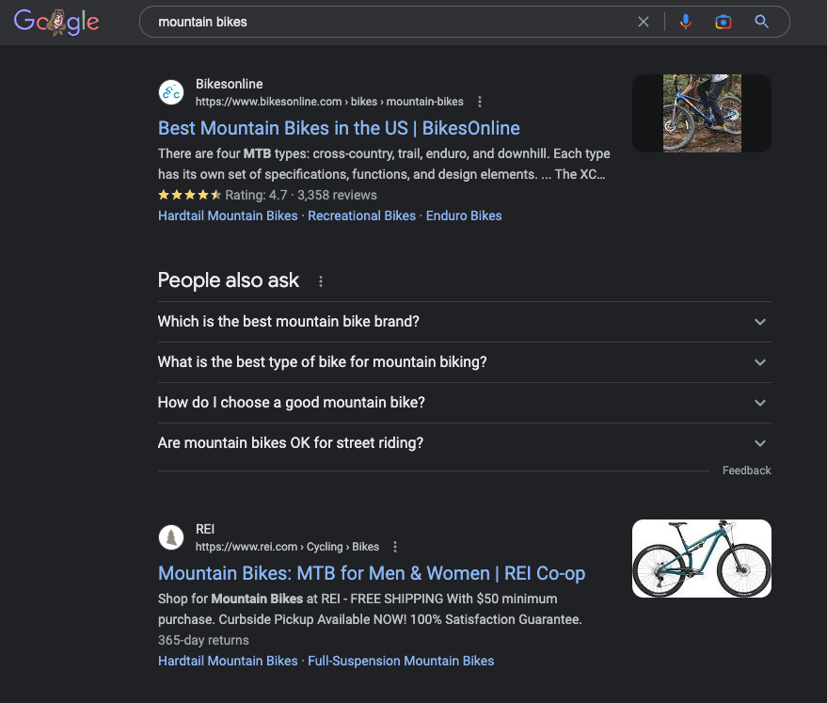Click the magnifying glass search button
Viewport: 827px width, 703px height.
pos(761,22)
